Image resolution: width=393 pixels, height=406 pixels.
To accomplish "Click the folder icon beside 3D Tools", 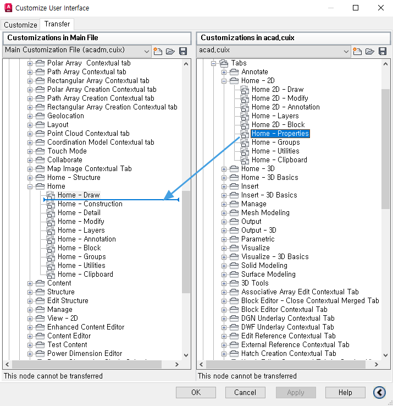I will [234, 283].
